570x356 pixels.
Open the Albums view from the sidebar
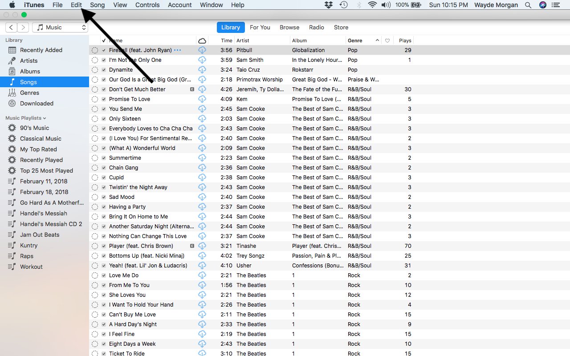point(29,71)
